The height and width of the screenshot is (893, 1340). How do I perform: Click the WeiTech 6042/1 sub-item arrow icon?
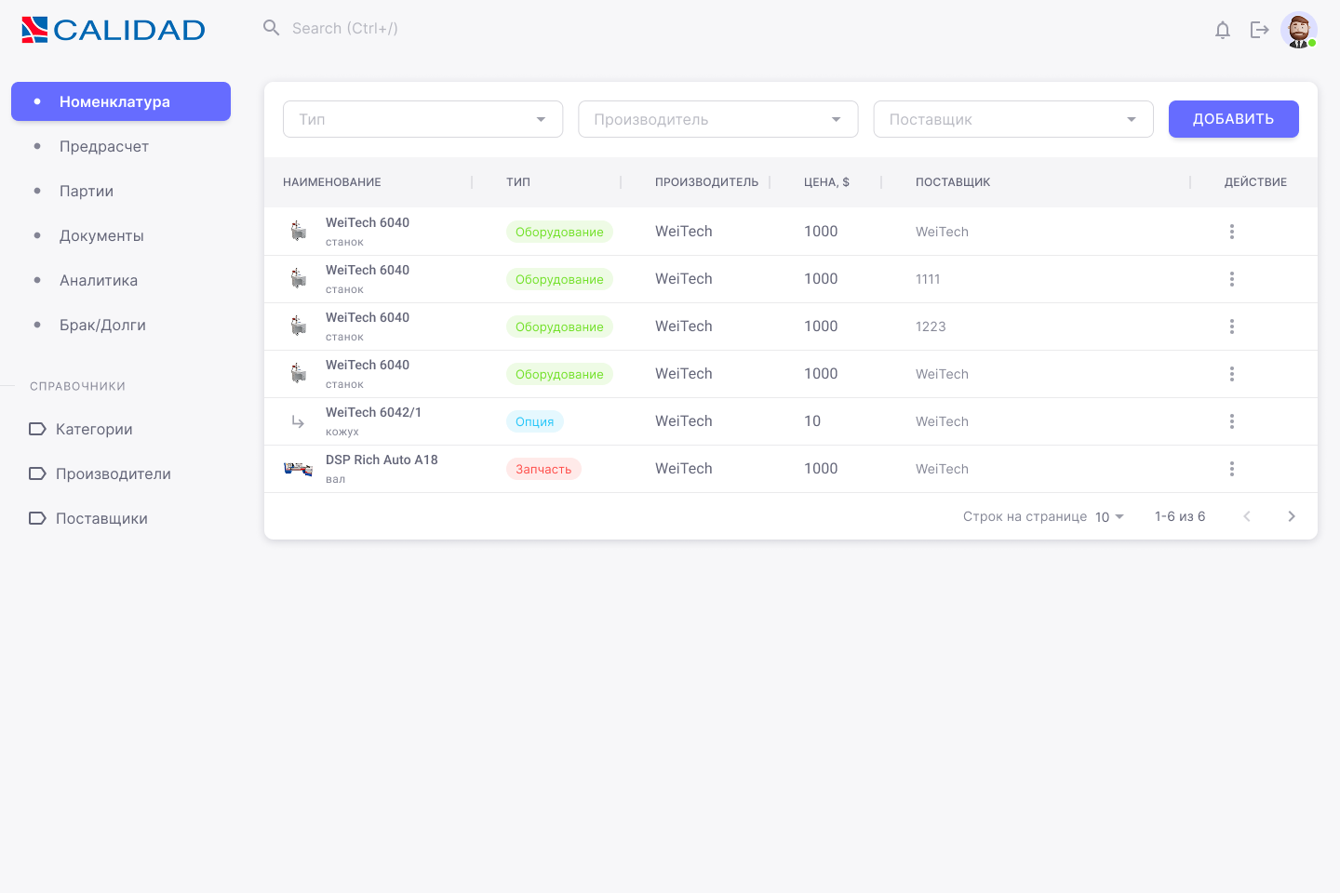pyautogui.click(x=298, y=421)
